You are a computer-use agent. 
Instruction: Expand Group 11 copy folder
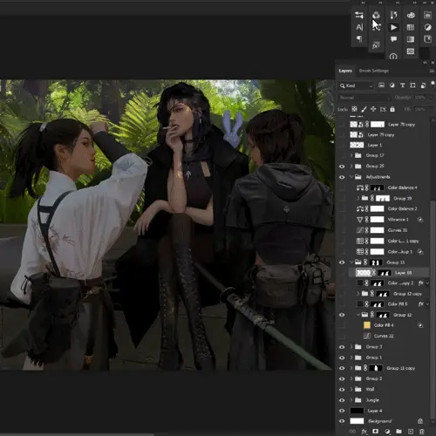tap(351, 368)
